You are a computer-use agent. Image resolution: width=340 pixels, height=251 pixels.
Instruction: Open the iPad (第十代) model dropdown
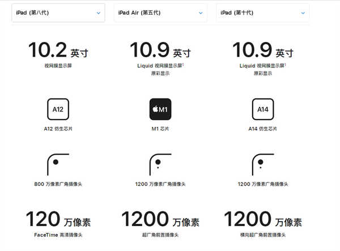263,13
